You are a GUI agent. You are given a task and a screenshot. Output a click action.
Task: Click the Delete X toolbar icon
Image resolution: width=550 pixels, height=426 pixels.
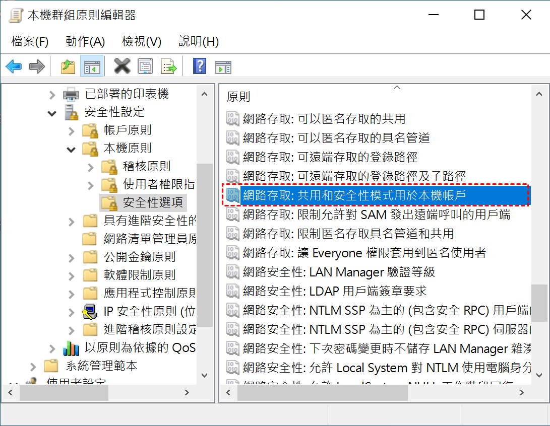tap(122, 66)
